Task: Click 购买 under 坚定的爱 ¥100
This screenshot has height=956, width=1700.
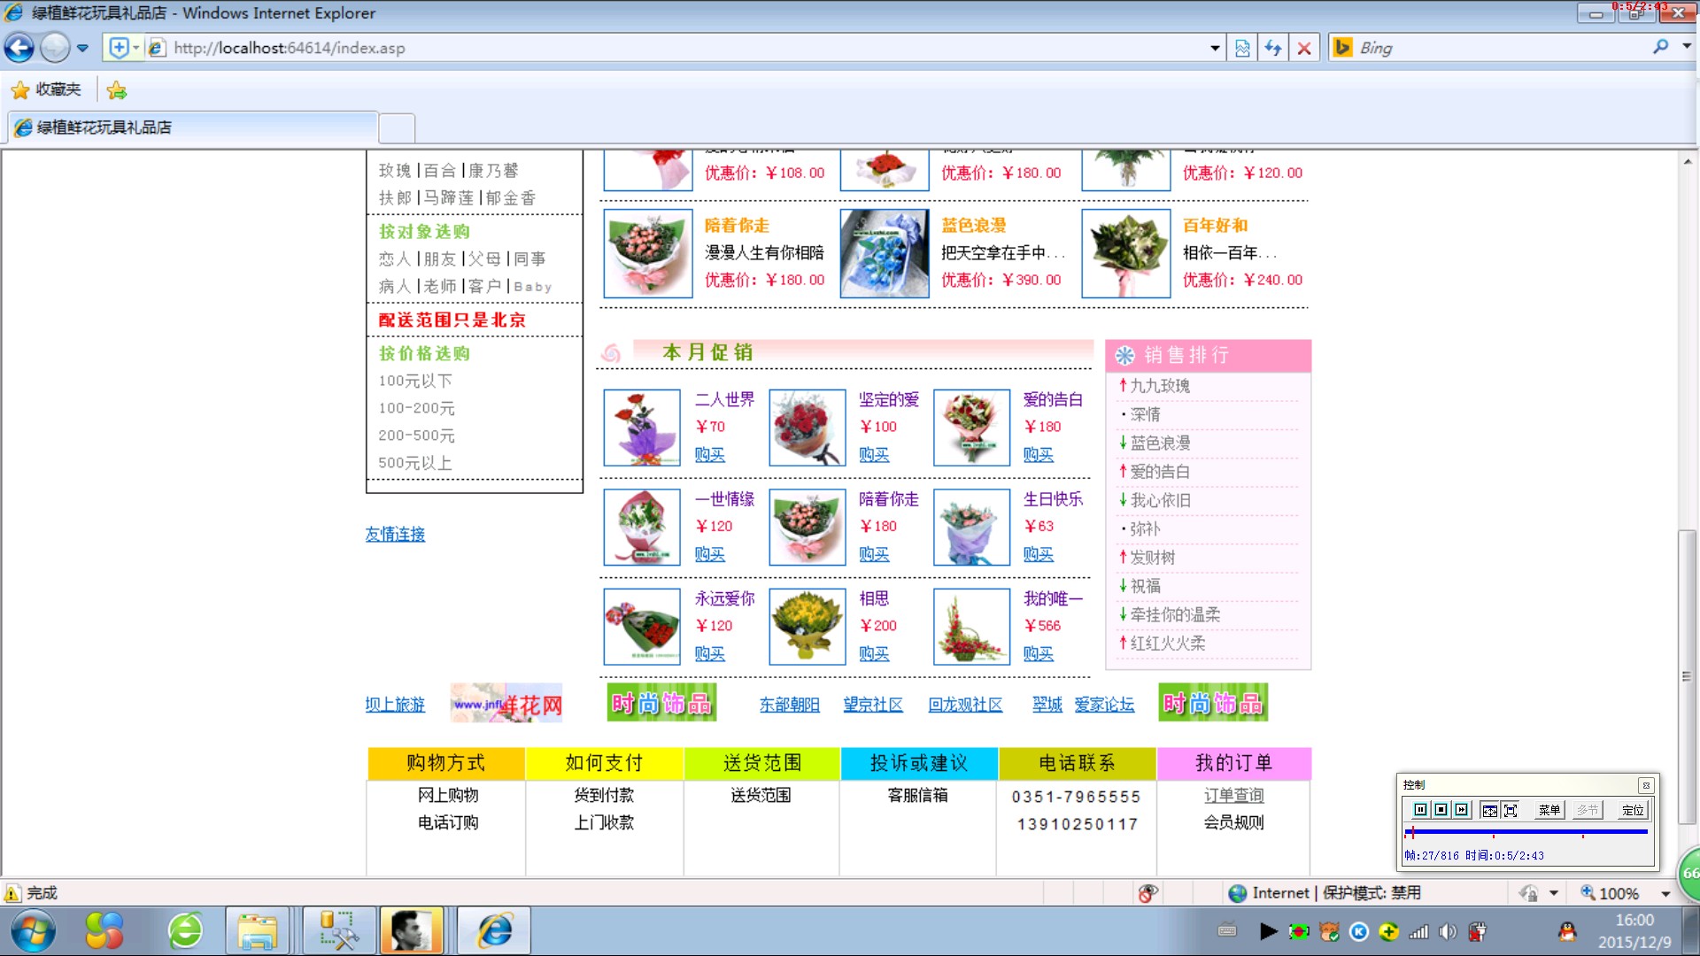Action: click(874, 454)
